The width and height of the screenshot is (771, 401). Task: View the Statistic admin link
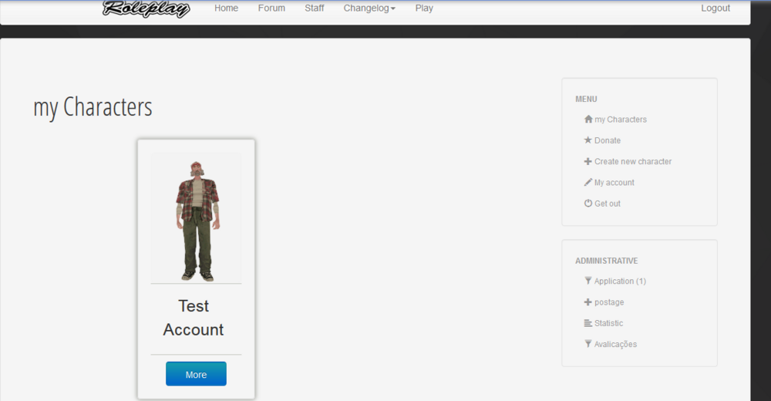(x=609, y=323)
